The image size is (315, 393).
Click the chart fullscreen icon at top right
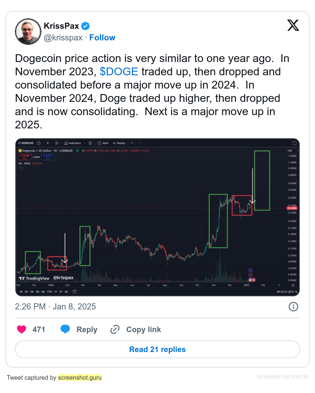(295, 143)
